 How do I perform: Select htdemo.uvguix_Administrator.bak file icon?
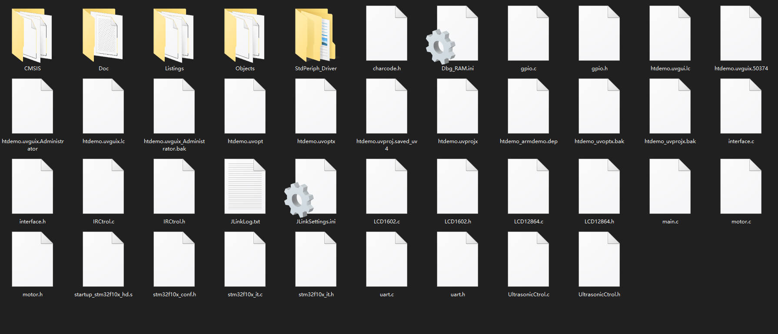(x=174, y=106)
